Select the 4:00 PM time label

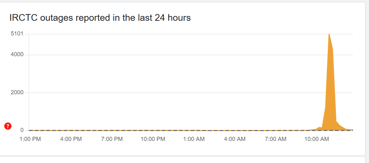tap(71, 139)
